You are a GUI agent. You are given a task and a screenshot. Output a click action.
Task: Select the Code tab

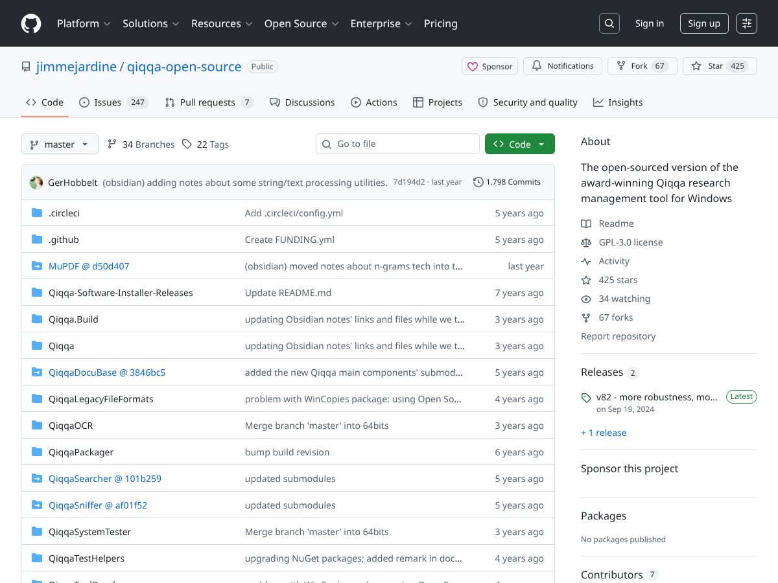click(45, 102)
